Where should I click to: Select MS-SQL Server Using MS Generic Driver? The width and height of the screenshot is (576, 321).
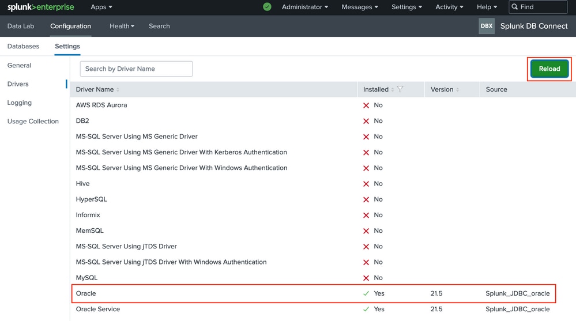pos(137,137)
